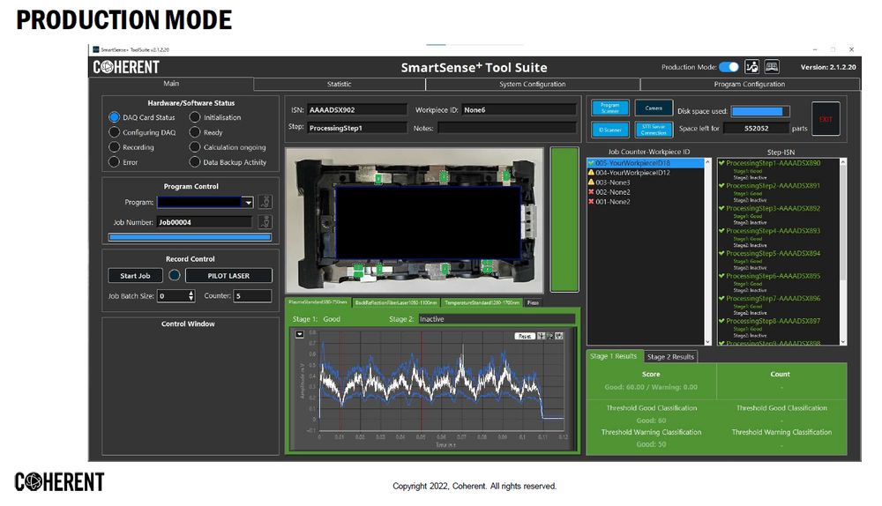Image resolution: width=882 pixels, height=506 pixels.
Task: Click the cursor crosshair tool on chart toolbar
Action: coord(542,336)
